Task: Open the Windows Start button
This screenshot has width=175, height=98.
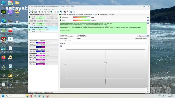Action: click(3, 96)
